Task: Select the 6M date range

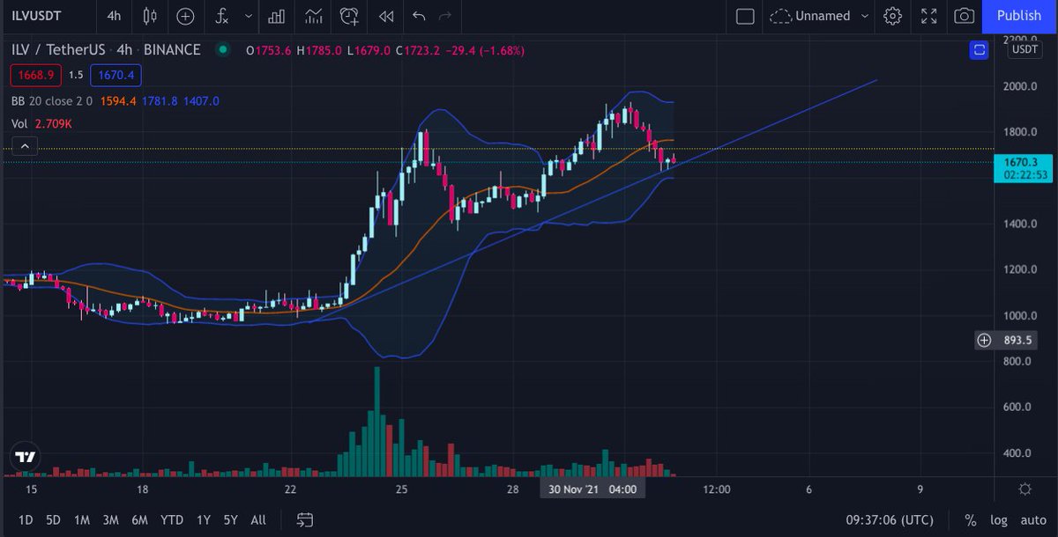Action: pos(139,519)
